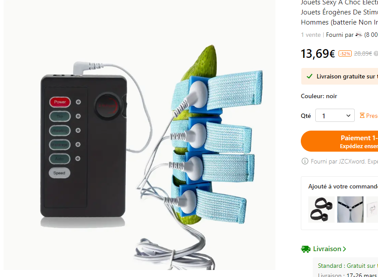Click the seller logo next to Fourni par
The image size is (378, 277).
coord(359,35)
